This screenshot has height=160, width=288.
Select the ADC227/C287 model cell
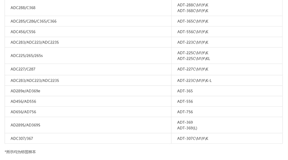click(x=23, y=69)
